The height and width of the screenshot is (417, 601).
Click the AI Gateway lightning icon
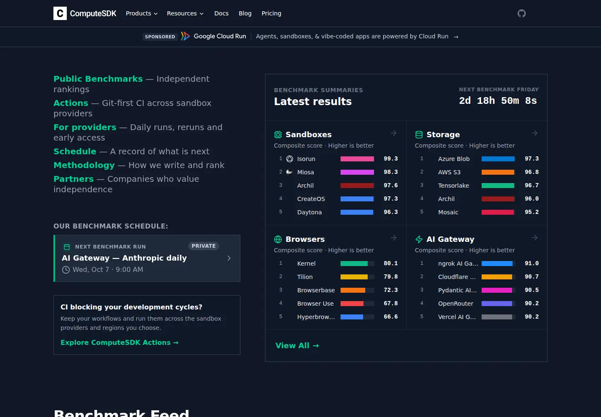(x=419, y=239)
